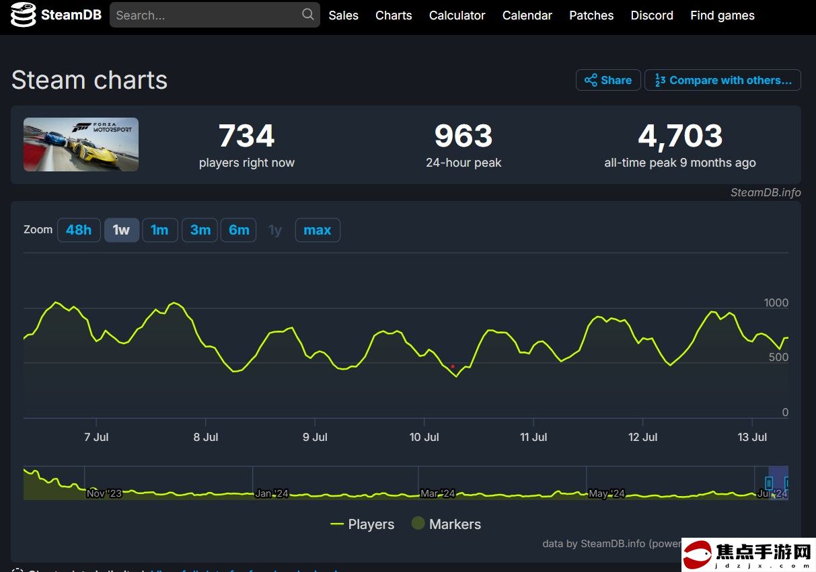Open the Charts menu
This screenshot has width=816, height=572.
394,15
